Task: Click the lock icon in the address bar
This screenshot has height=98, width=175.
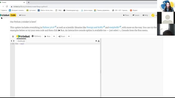Action: 11,7
